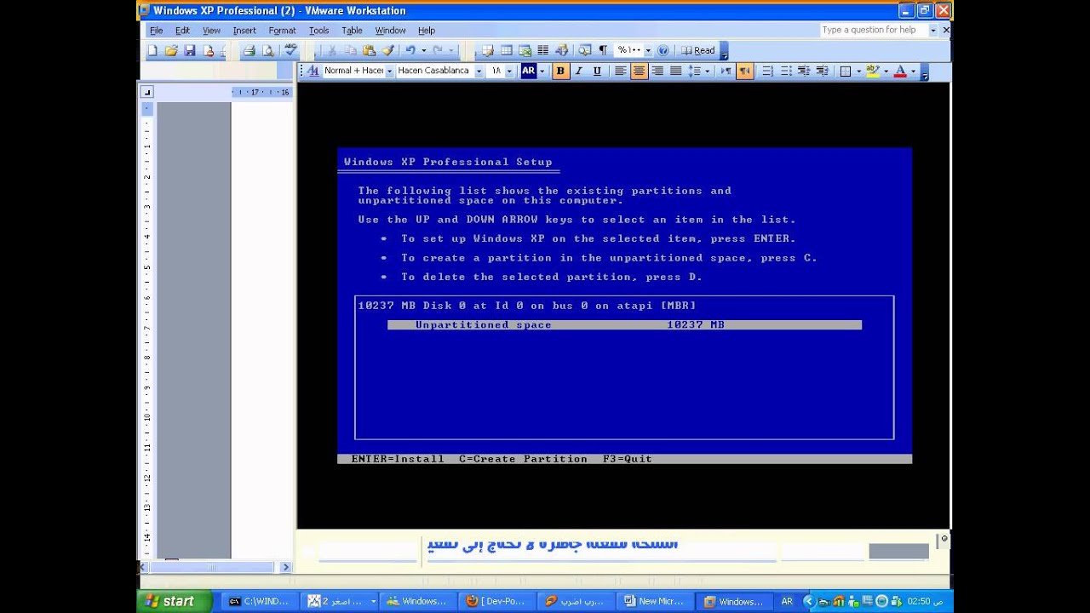Screen dimensions: 1090x613
Task: Click the Insert Table icon
Action: point(507,51)
